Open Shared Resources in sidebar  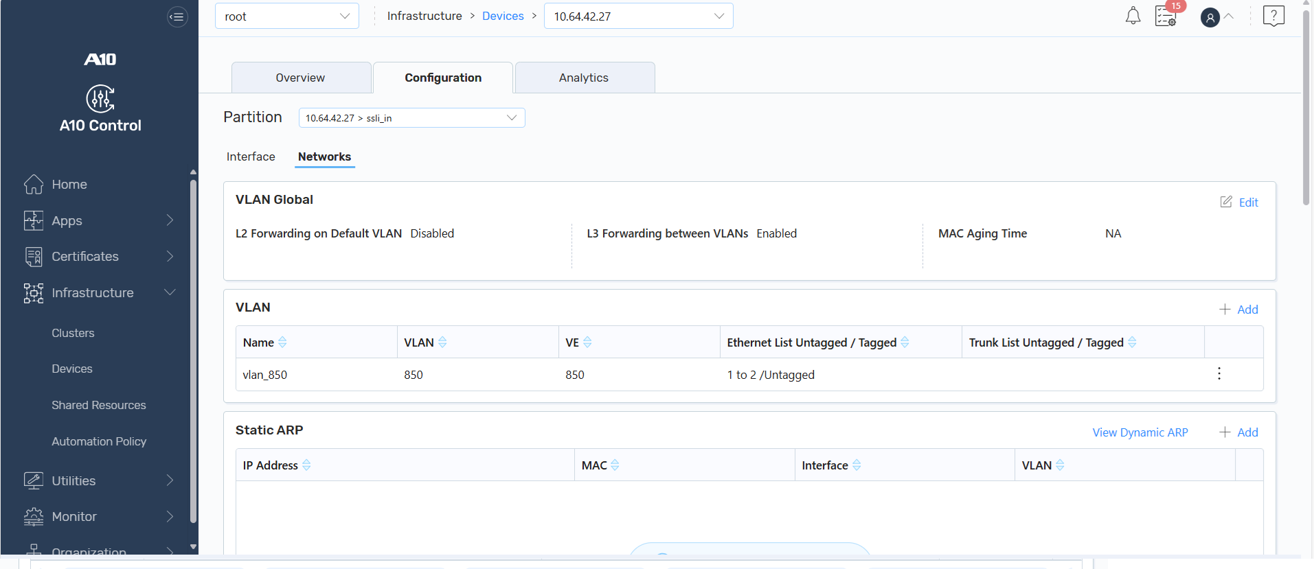(x=99, y=405)
